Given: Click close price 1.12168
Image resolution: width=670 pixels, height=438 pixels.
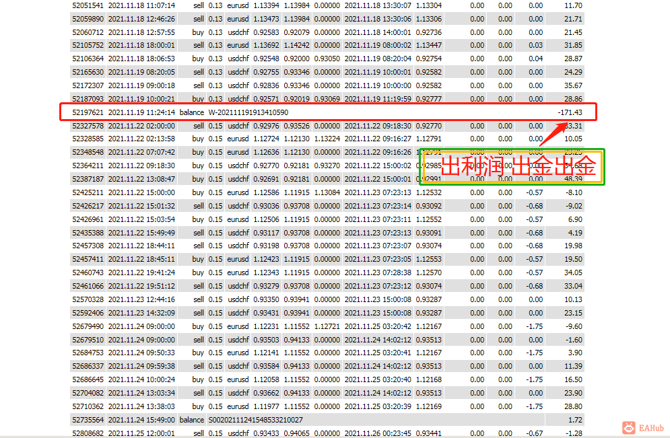Looking at the screenshot, I should [x=429, y=379].
